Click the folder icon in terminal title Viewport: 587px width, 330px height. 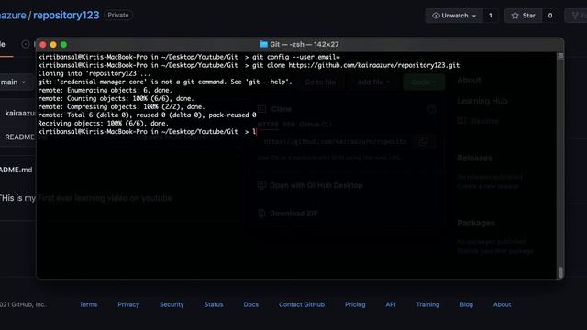pos(264,45)
